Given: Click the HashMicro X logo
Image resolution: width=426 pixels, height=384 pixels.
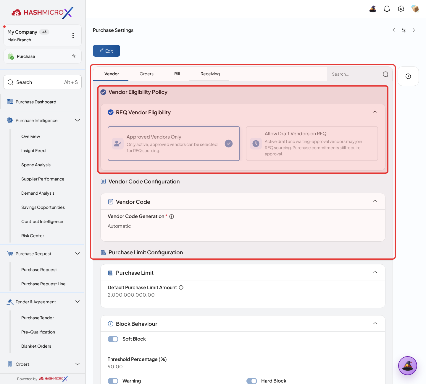Looking at the screenshot, I should click(x=42, y=13).
